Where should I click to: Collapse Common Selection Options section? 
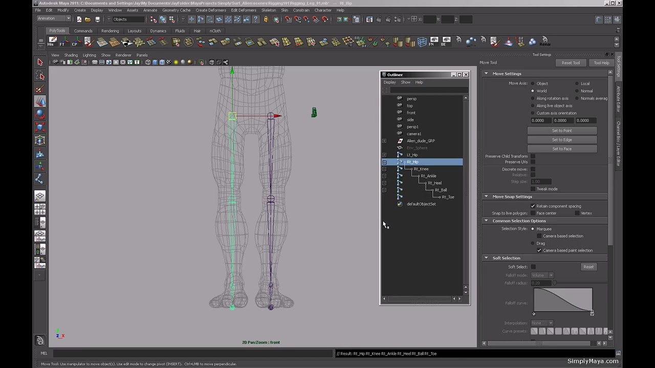[486, 221]
